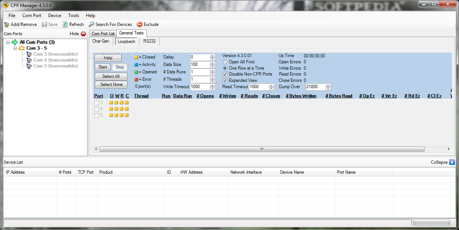Click the W status square for port 4

(116, 109)
